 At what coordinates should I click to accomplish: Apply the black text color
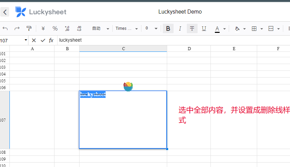click(x=217, y=29)
